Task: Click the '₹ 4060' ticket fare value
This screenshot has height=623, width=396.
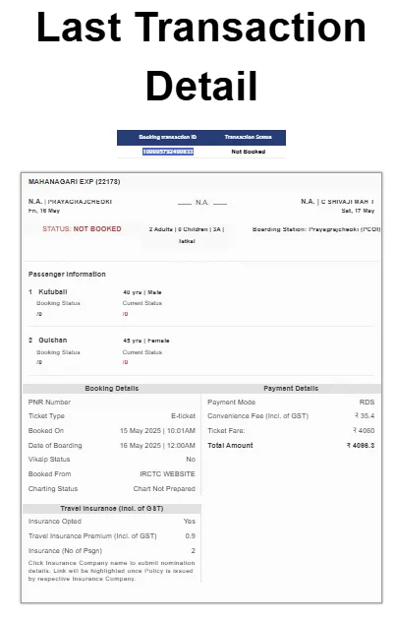Action: tap(364, 431)
